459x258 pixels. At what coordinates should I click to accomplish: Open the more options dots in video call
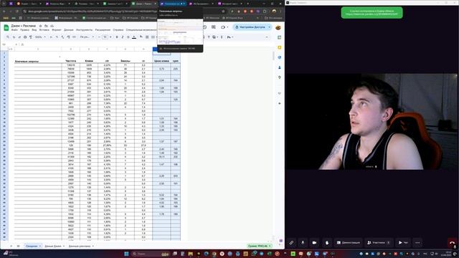point(417,242)
